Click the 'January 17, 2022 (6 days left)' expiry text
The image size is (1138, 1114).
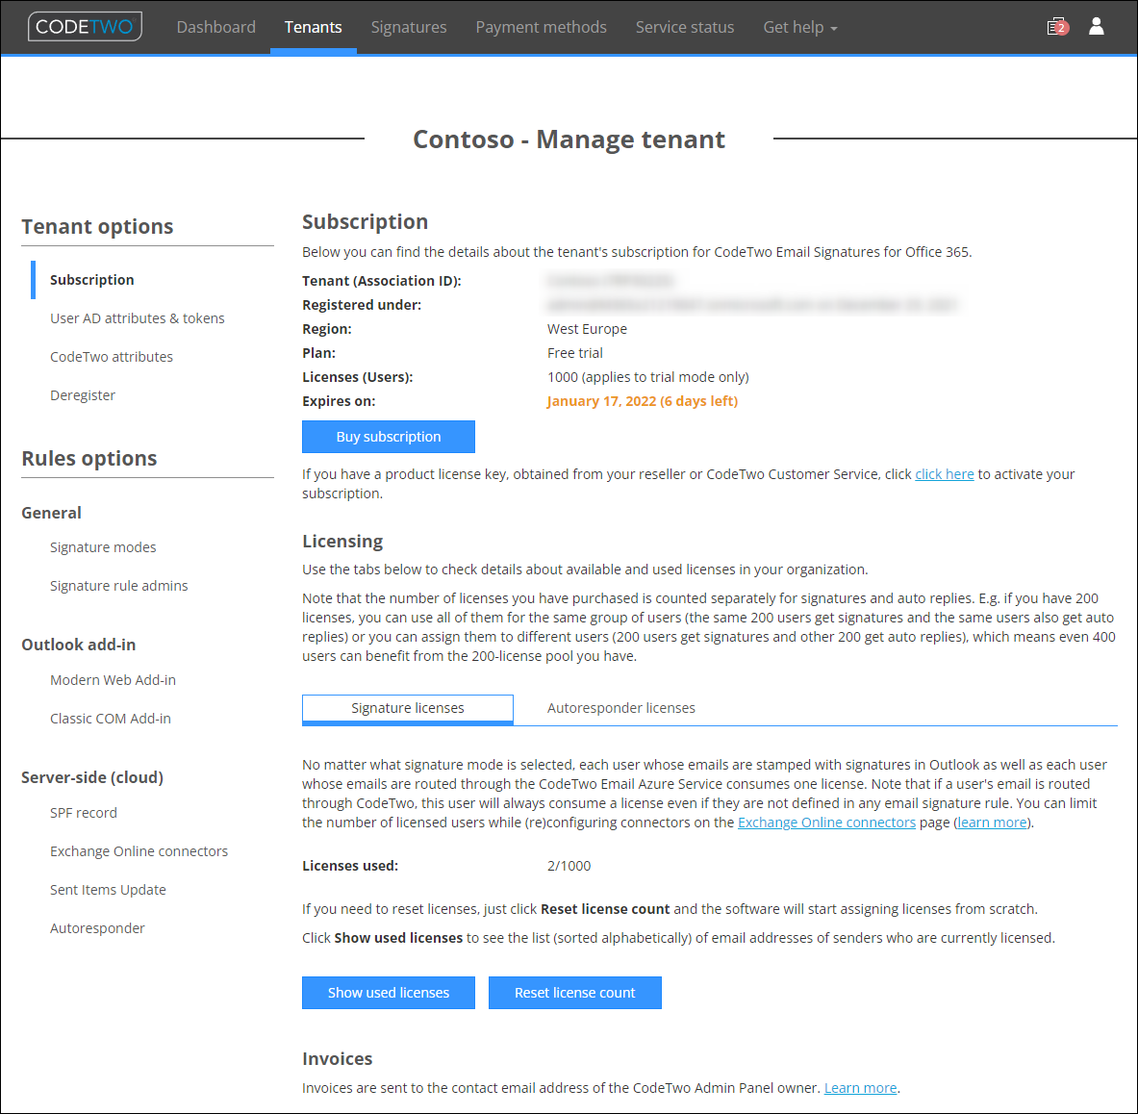pos(643,401)
